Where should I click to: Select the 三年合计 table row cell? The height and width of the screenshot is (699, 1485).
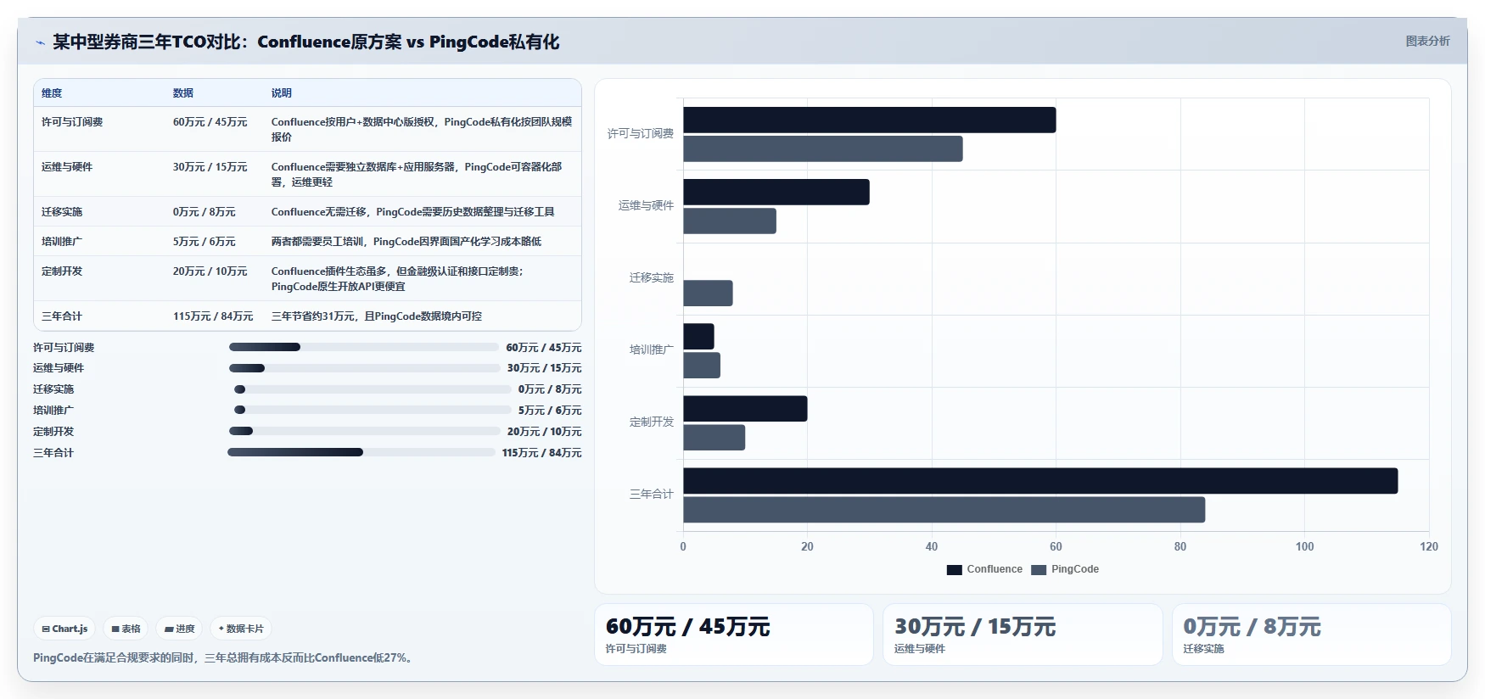tap(62, 316)
